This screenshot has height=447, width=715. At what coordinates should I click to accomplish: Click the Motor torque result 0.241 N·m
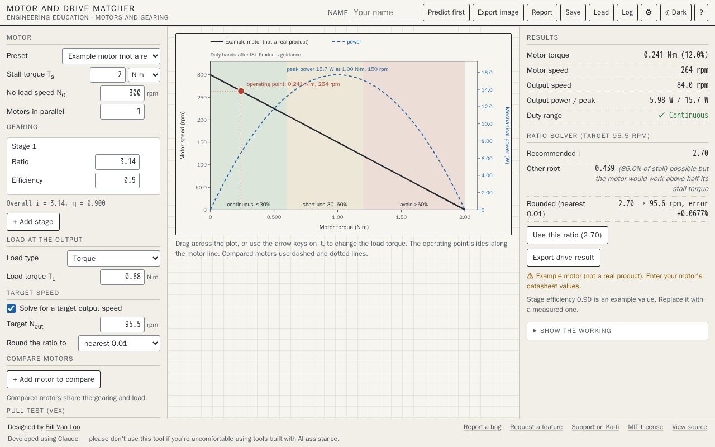pos(676,55)
